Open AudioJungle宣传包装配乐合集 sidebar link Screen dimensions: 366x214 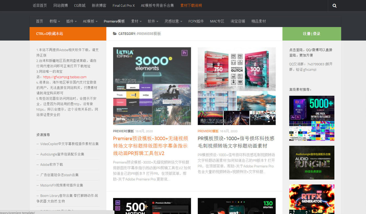click(x=62, y=154)
